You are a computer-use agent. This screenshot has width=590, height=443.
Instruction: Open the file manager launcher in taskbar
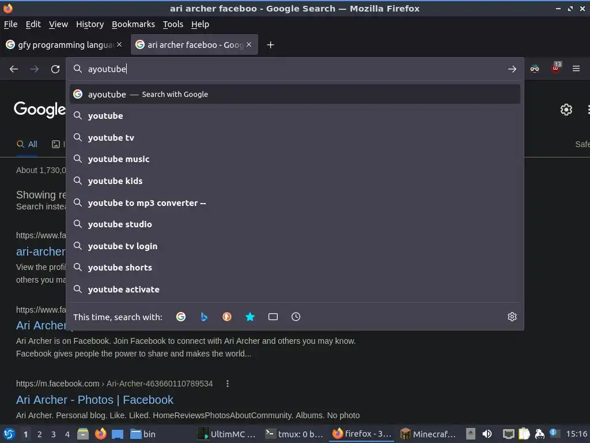pos(83,434)
